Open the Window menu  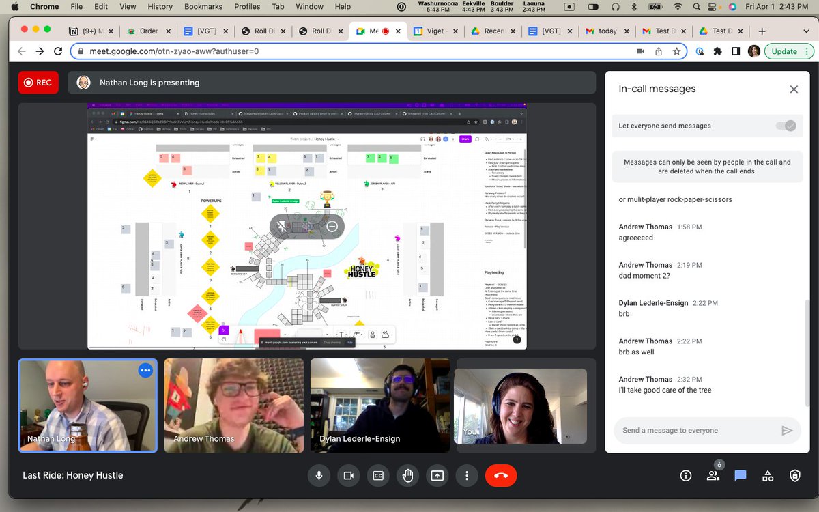[309, 7]
